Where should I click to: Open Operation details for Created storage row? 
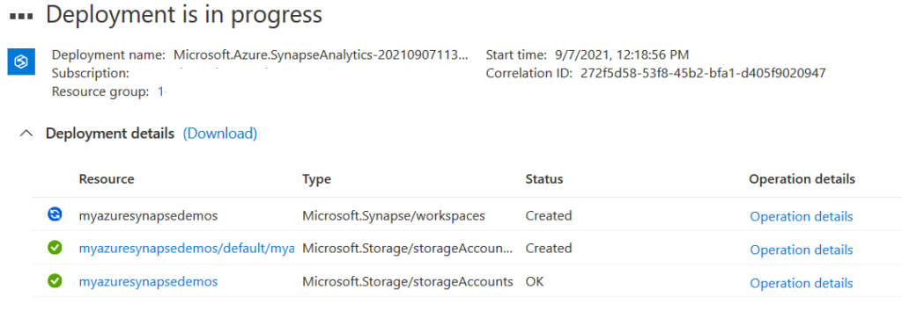802,250
